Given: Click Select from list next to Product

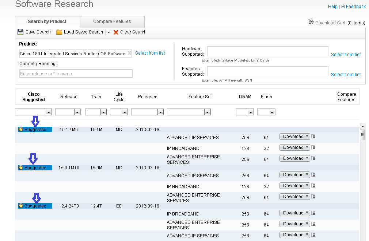Looking at the screenshot, I should pos(150,53).
